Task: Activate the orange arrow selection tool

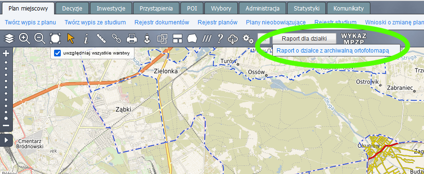Action: [70, 39]
